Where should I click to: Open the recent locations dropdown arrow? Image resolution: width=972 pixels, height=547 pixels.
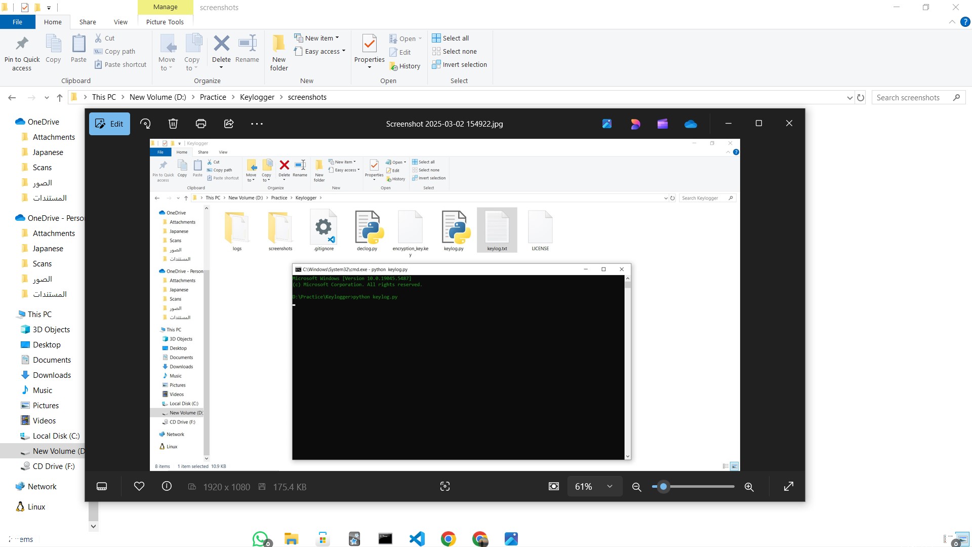(x=47, y=97)
